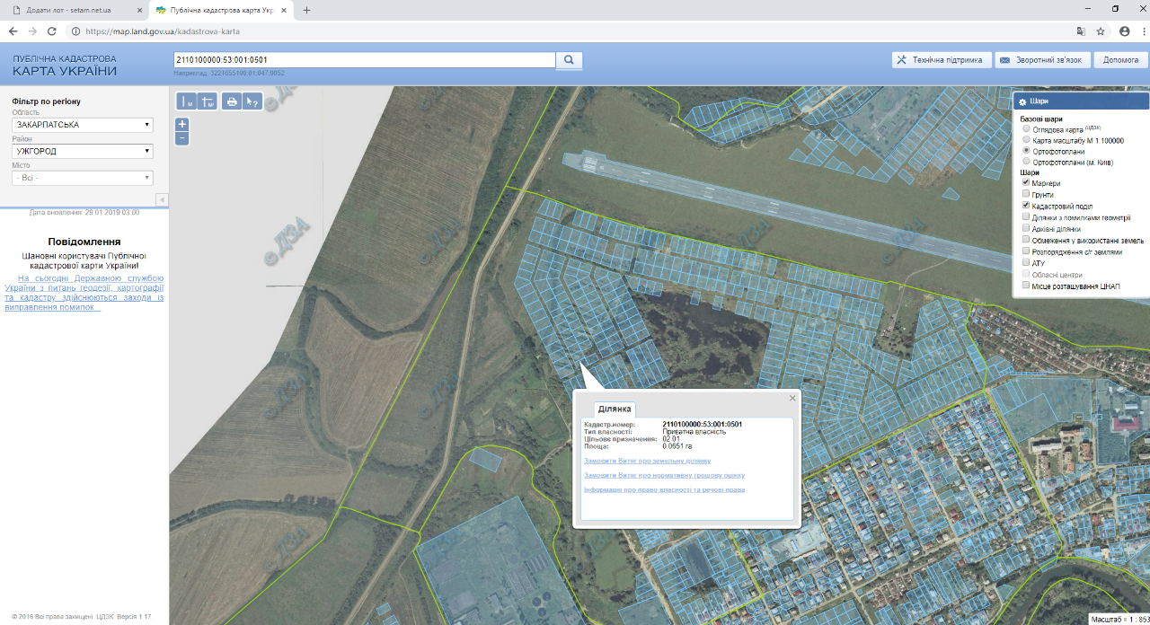Open the Область dropdown

[x=82, y=125]
